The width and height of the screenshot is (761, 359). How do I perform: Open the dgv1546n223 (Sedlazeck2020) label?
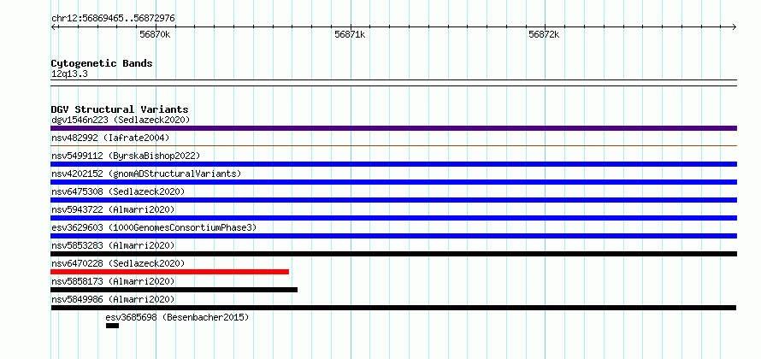121,120
